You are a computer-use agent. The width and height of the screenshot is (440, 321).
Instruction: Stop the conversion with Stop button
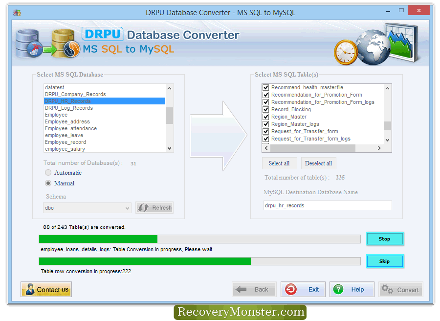[385, 239]
